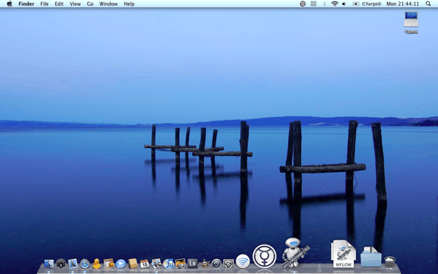The width and height of the screenshot is (438, 274).
Task: Open Lightroom LR icon in Dock
Action: pos(192,263)
